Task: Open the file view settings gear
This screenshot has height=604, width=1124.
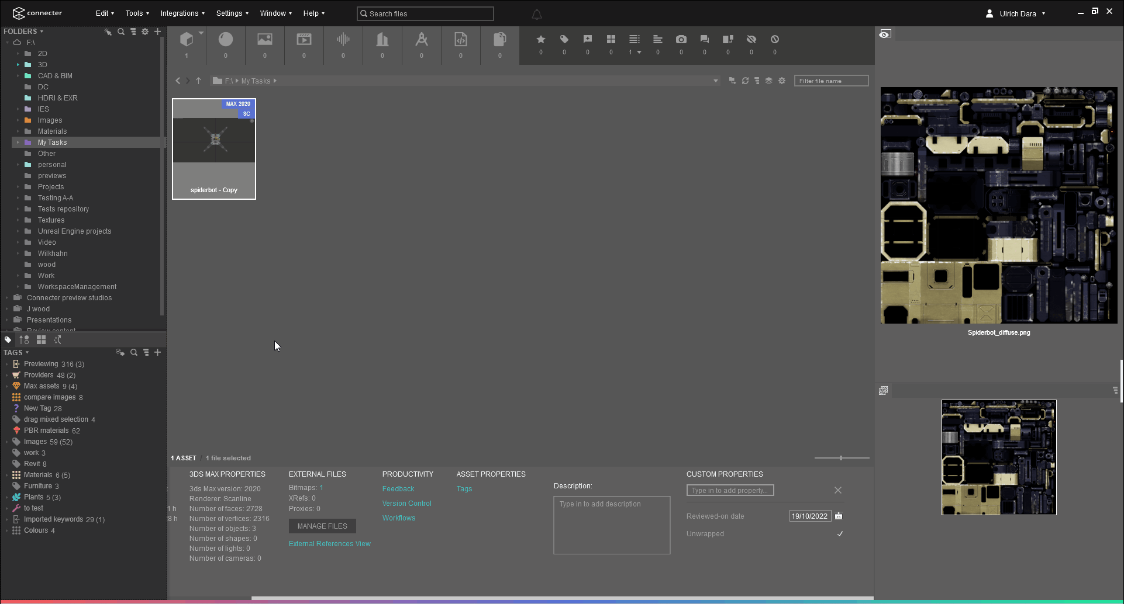Action: [782, 81]
